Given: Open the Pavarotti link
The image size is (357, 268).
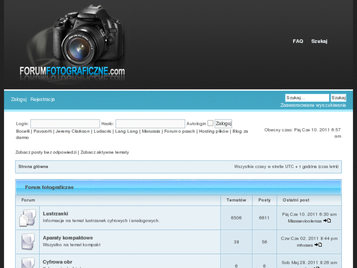Looking at the screenshot, I should pos(43,131).
